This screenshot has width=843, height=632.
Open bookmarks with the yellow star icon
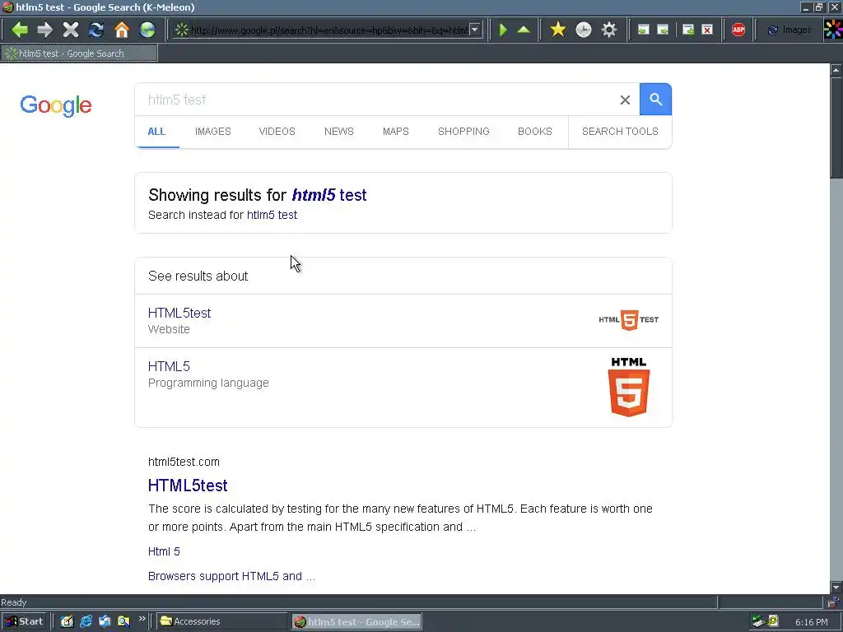tap(558, 30)
